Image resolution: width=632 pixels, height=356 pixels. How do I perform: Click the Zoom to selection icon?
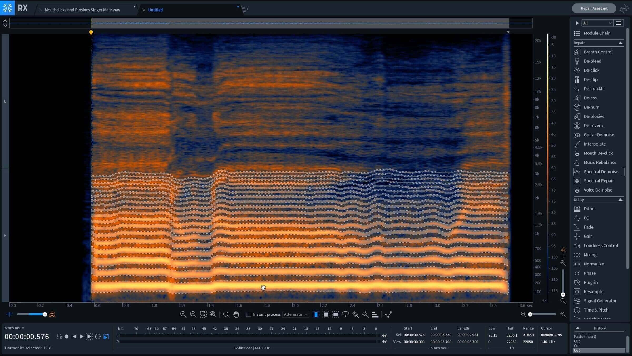(x=203, y=314)
